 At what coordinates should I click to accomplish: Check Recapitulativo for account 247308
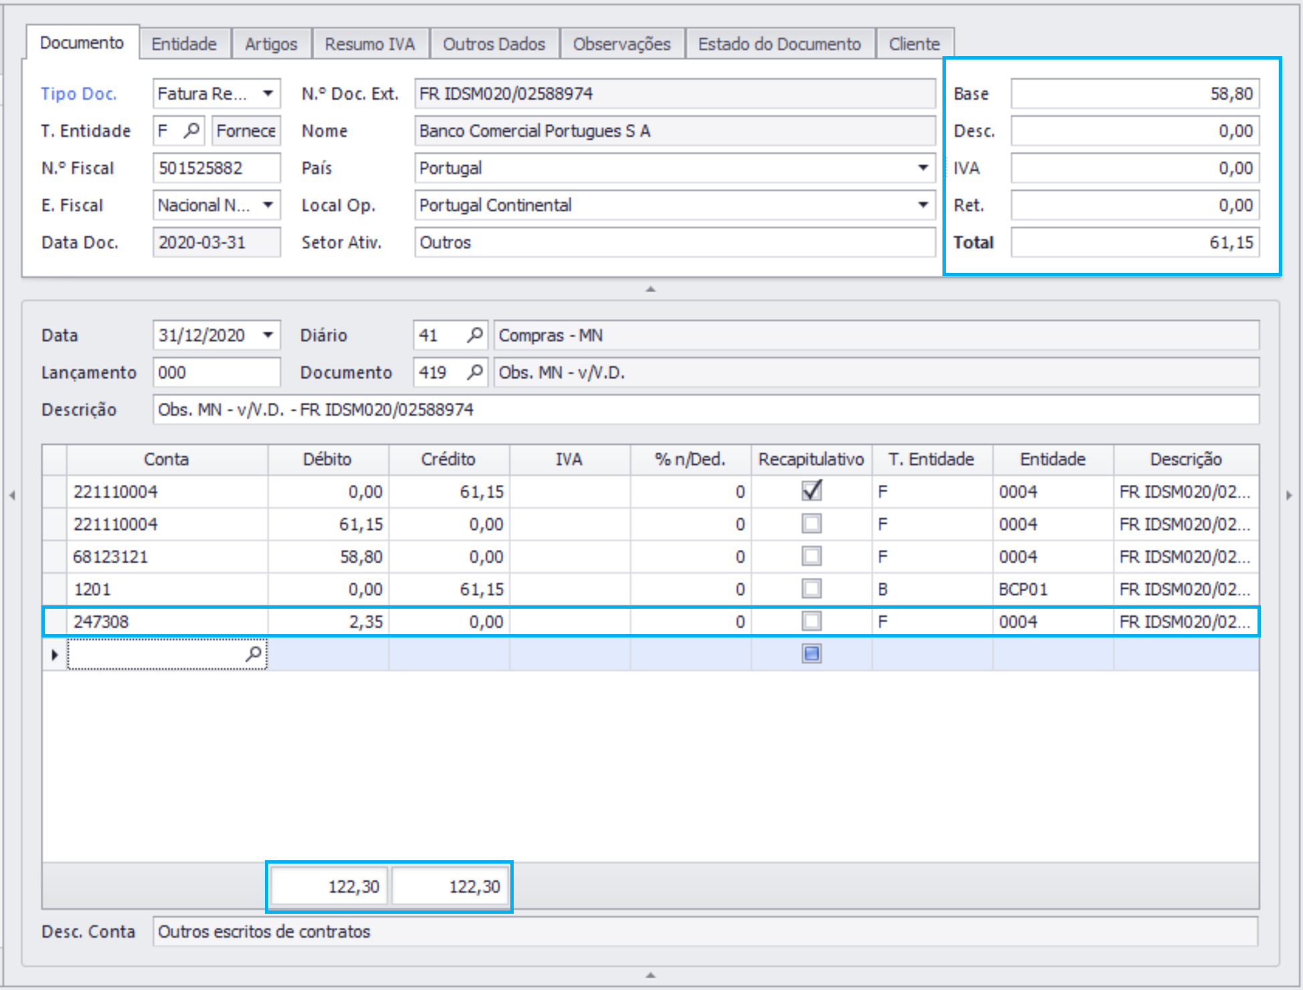coord(811,621)
